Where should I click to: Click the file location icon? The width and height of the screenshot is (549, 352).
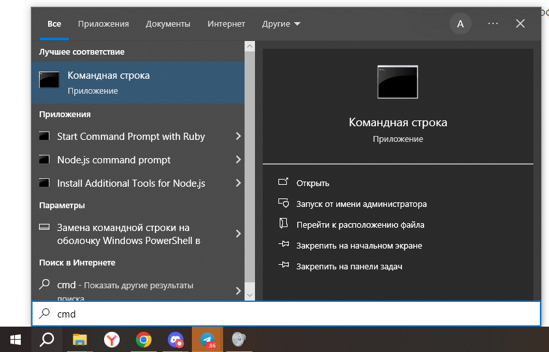click(283, 223)
